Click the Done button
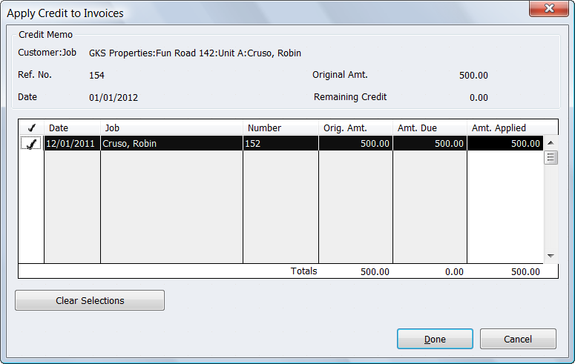This screenshot has height=364, width=575. (x=435, y=339)
